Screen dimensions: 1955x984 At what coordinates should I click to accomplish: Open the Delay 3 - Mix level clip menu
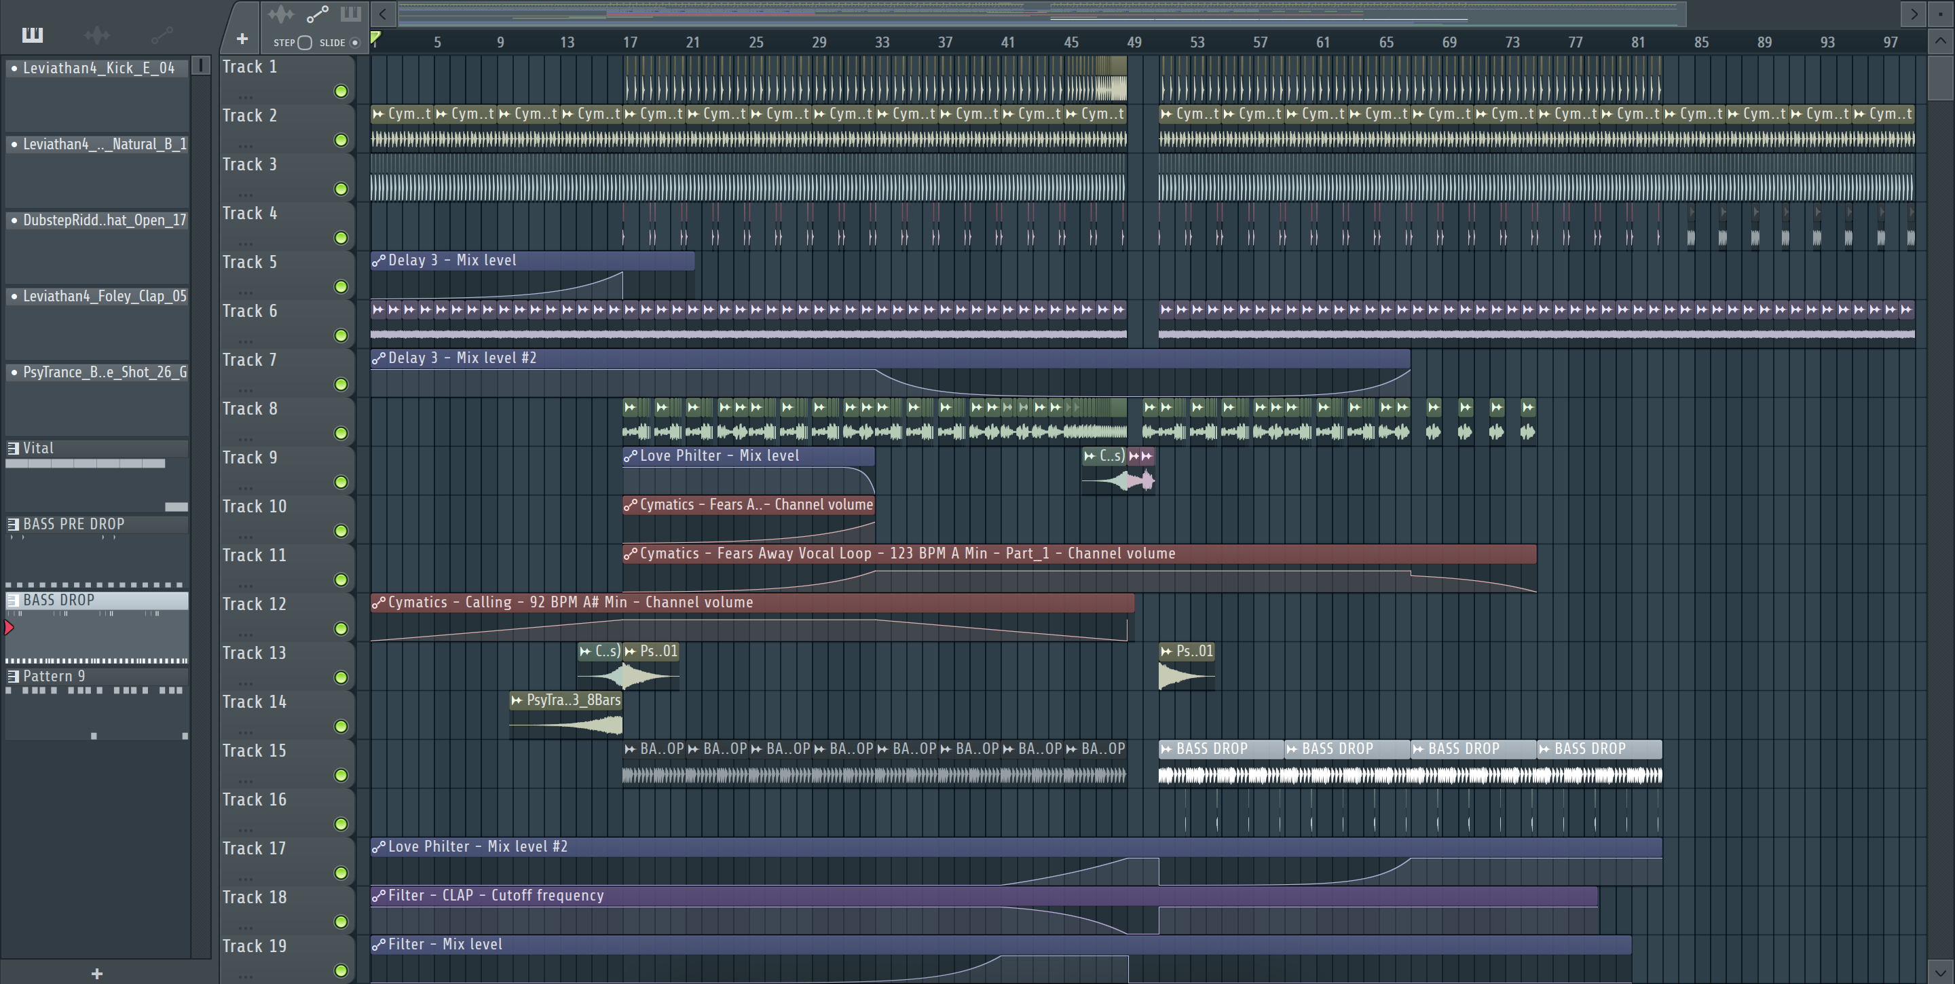click(378, 260)
